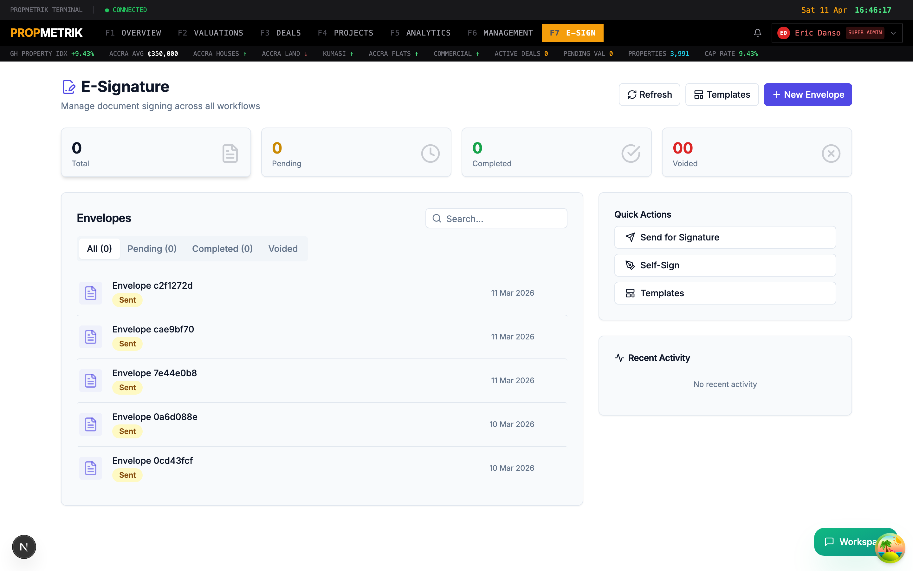Select the F7 E-Sign tab

(x=572, y=33)
